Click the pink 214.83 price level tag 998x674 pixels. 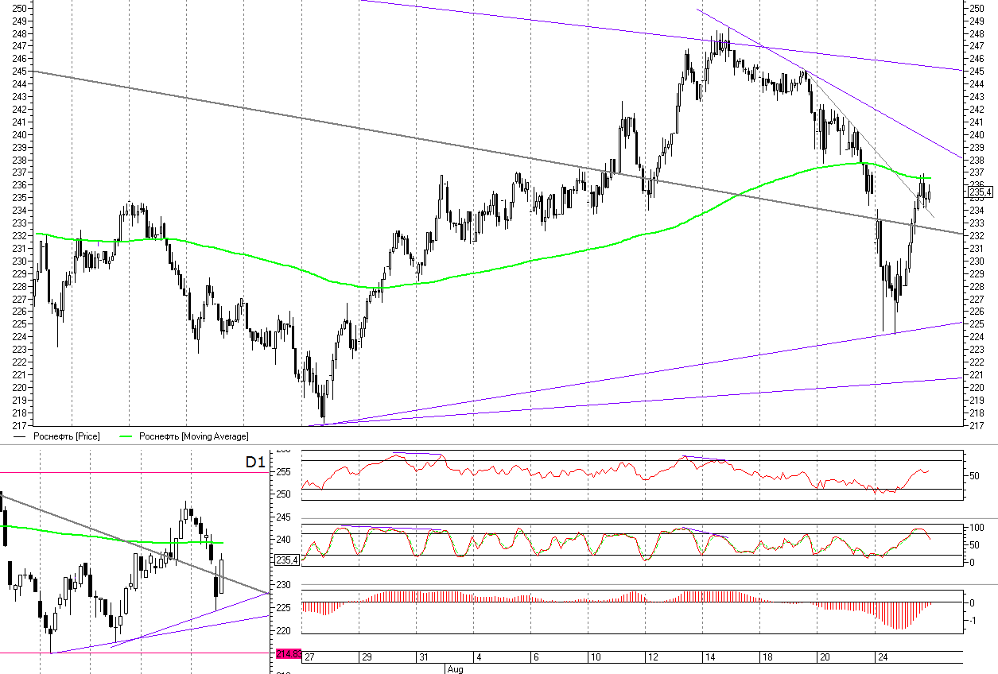[287, 653]
